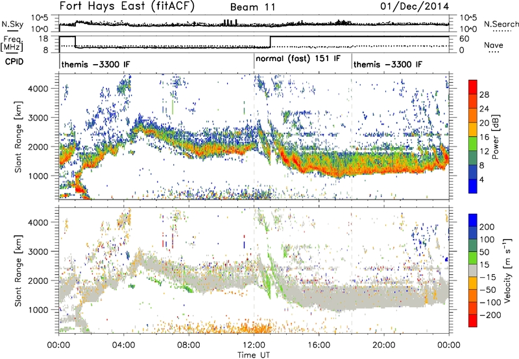This screenshot has height=359, width=519.
Task: Click the '3000' tick in the velocity panel
Action: (x=38, y=251)
